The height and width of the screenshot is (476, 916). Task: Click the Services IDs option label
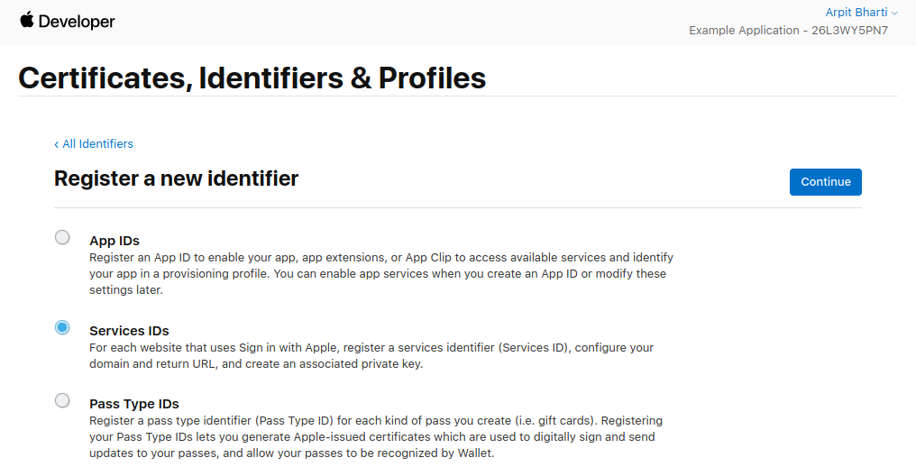click(x=129, y=331)
